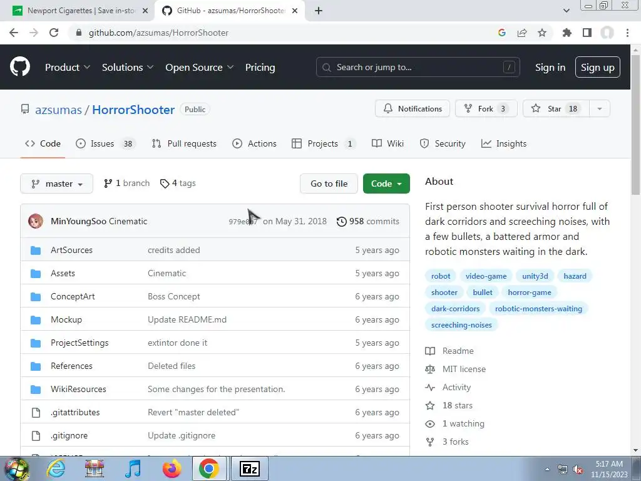This screenshot has width=641, height=481.
Task: Click the Readme book icon
Action: pos(430,351)
